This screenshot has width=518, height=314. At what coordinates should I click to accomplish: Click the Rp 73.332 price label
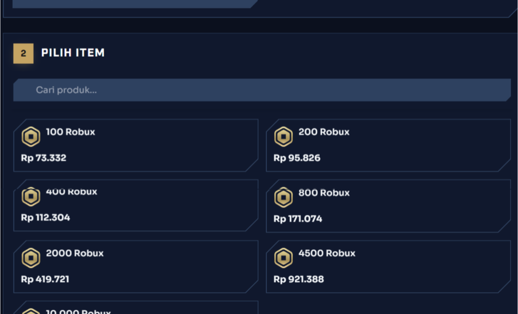[x=44, y=158]
